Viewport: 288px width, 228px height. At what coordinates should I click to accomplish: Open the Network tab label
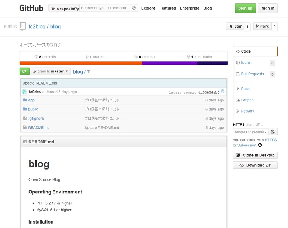pos(247,111)
